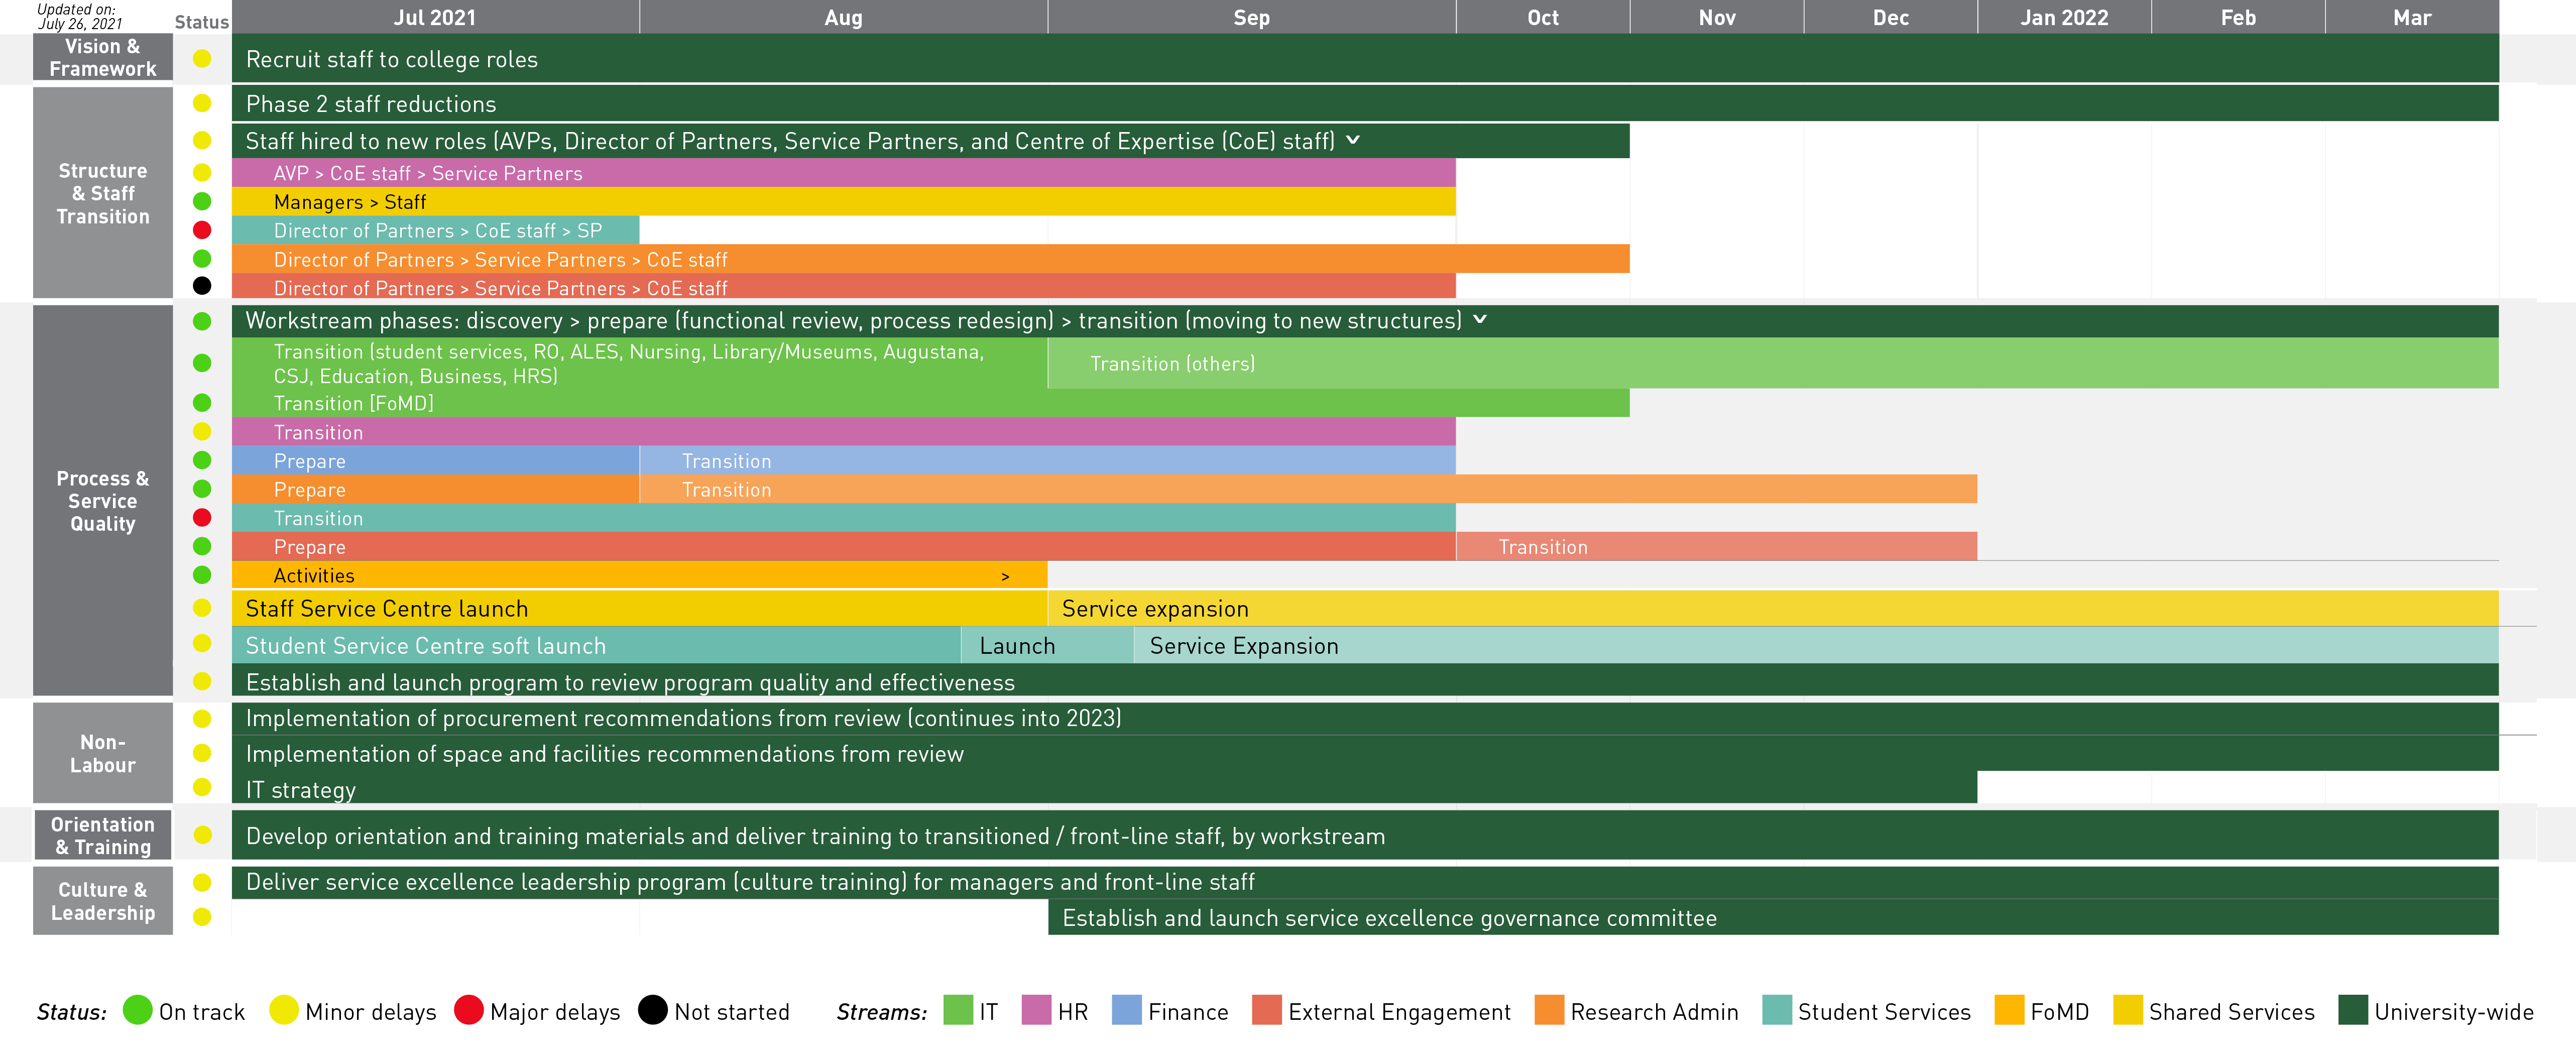The height and width of the screenshot is (1062, 2576).
Task: Expand the Staff hired to new roles chevron
Action: click(1353, 140)
